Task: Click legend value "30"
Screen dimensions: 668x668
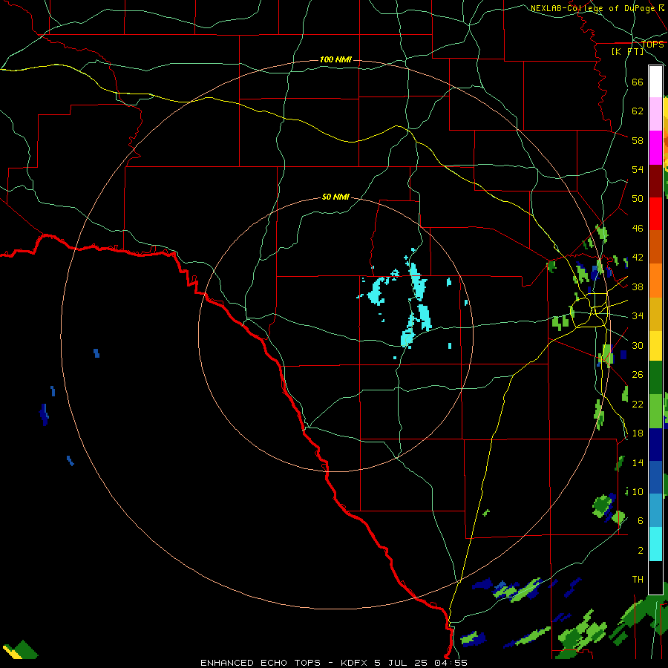Action: click(638, 345)
